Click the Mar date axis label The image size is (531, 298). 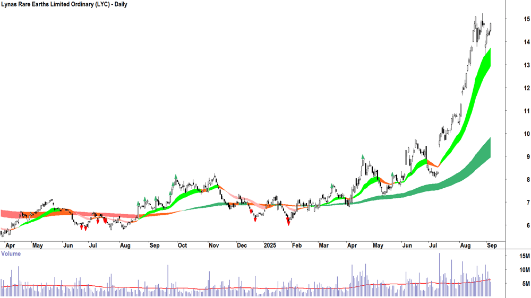pos(324,245)
